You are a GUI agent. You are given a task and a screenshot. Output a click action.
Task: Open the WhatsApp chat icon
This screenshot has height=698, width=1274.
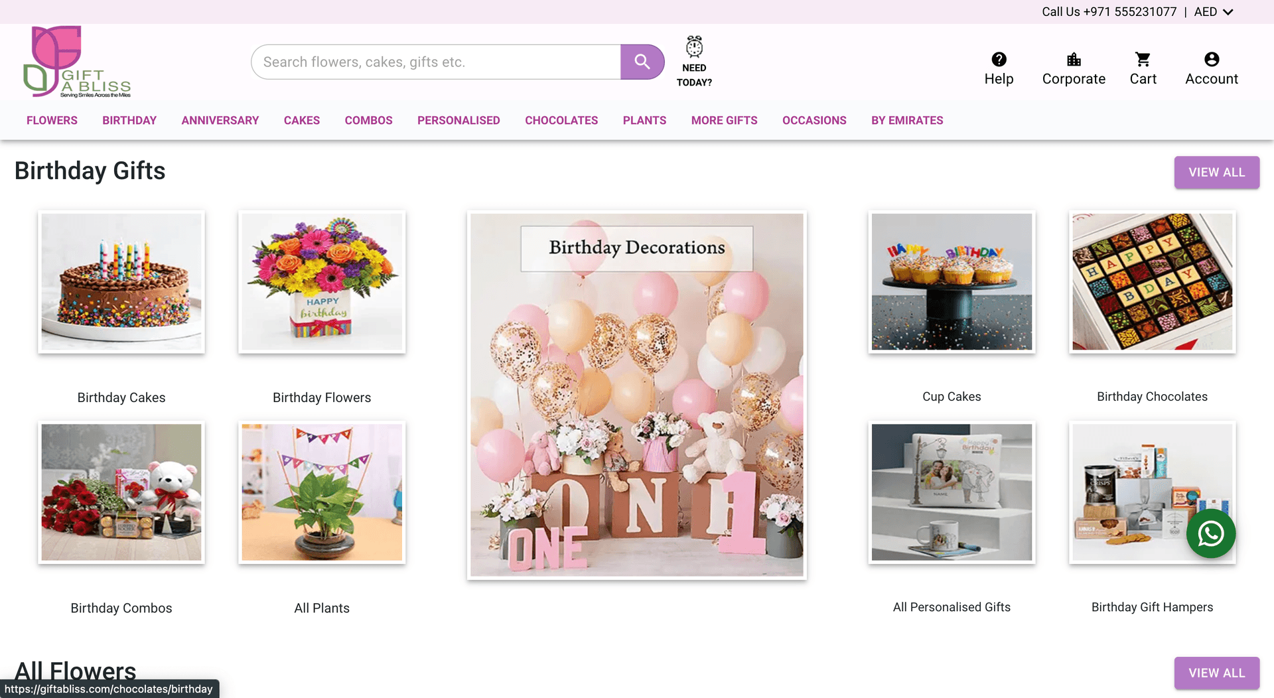[1211, 533]
